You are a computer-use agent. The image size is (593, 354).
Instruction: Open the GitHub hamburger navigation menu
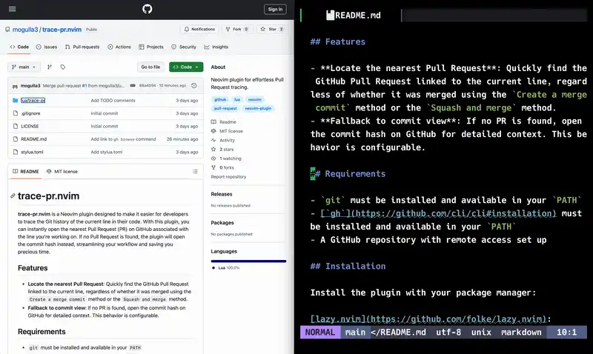[x=12, y=9]
